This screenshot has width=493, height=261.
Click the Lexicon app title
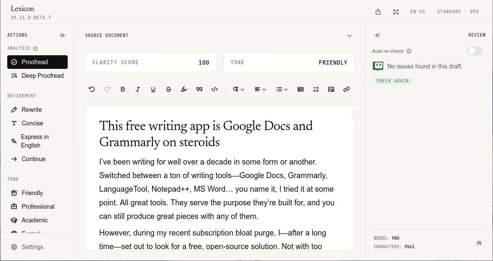pos(22,9)
